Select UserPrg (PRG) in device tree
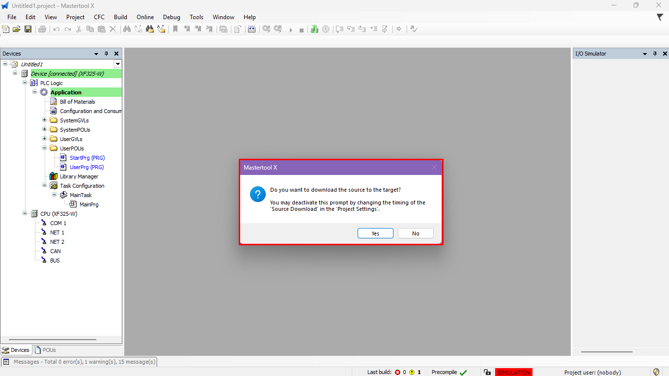Viewport: 669px width, 376px height. coord(86,167)
